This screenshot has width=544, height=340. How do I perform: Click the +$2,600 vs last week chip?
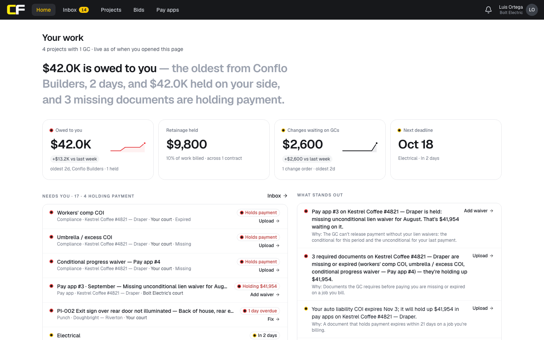click(307, 159)
